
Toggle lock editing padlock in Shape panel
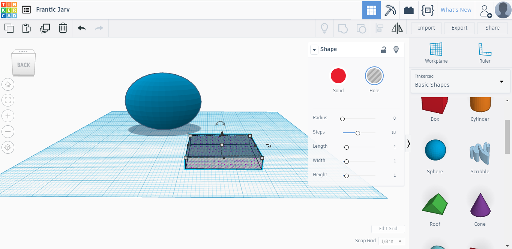point(383,49)
